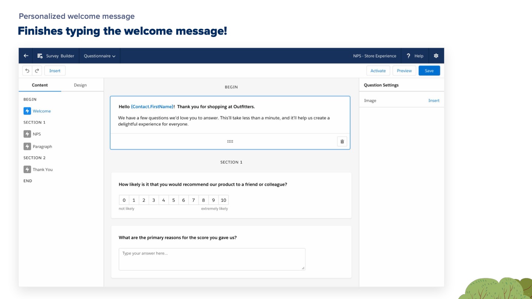Open settings gear icon
Image resolution: width=532 pixels, height=299 pixels.
tap(436, 56)
